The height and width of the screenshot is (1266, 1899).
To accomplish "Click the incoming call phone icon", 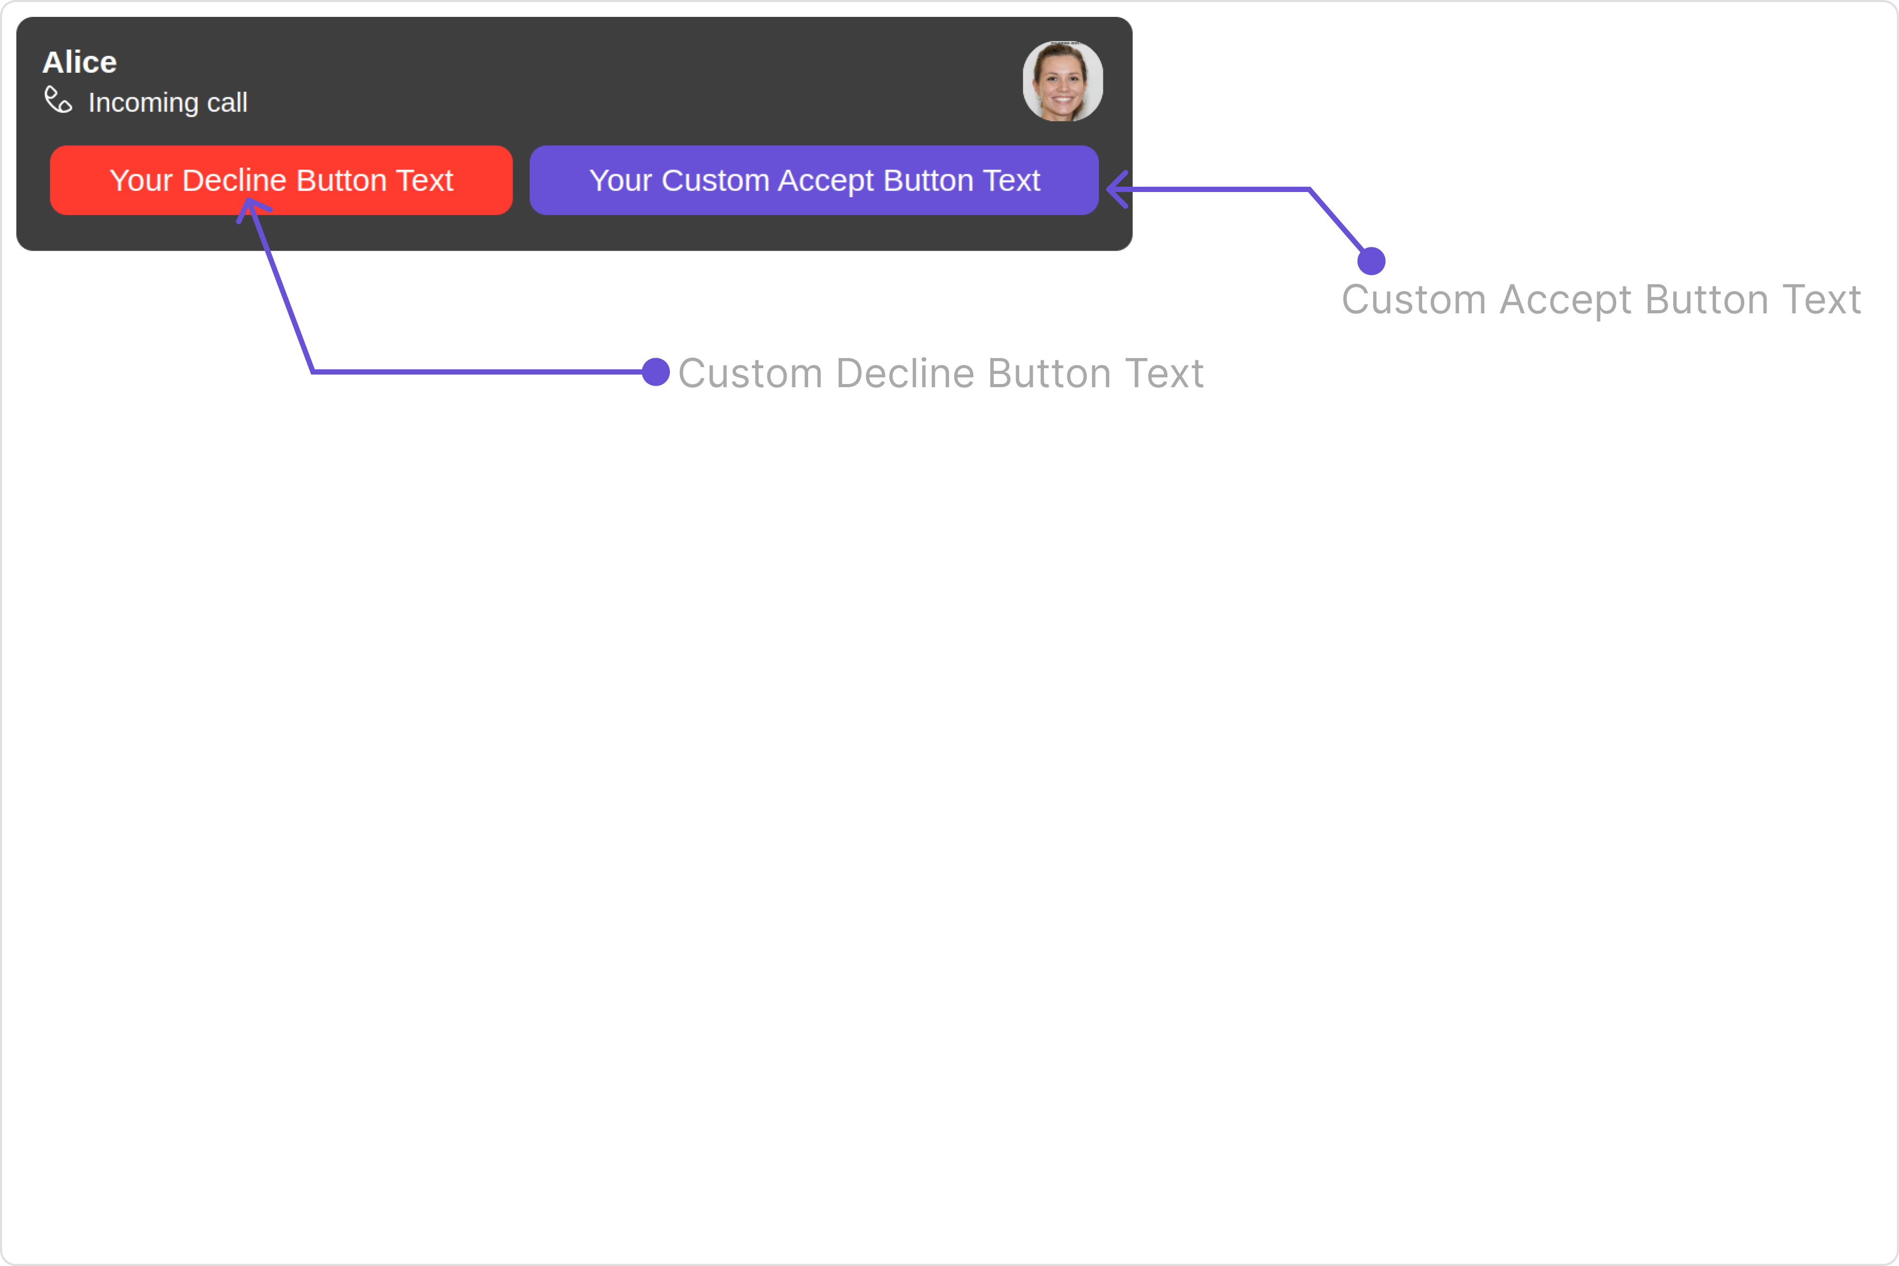I will click(x=58, y=100).
